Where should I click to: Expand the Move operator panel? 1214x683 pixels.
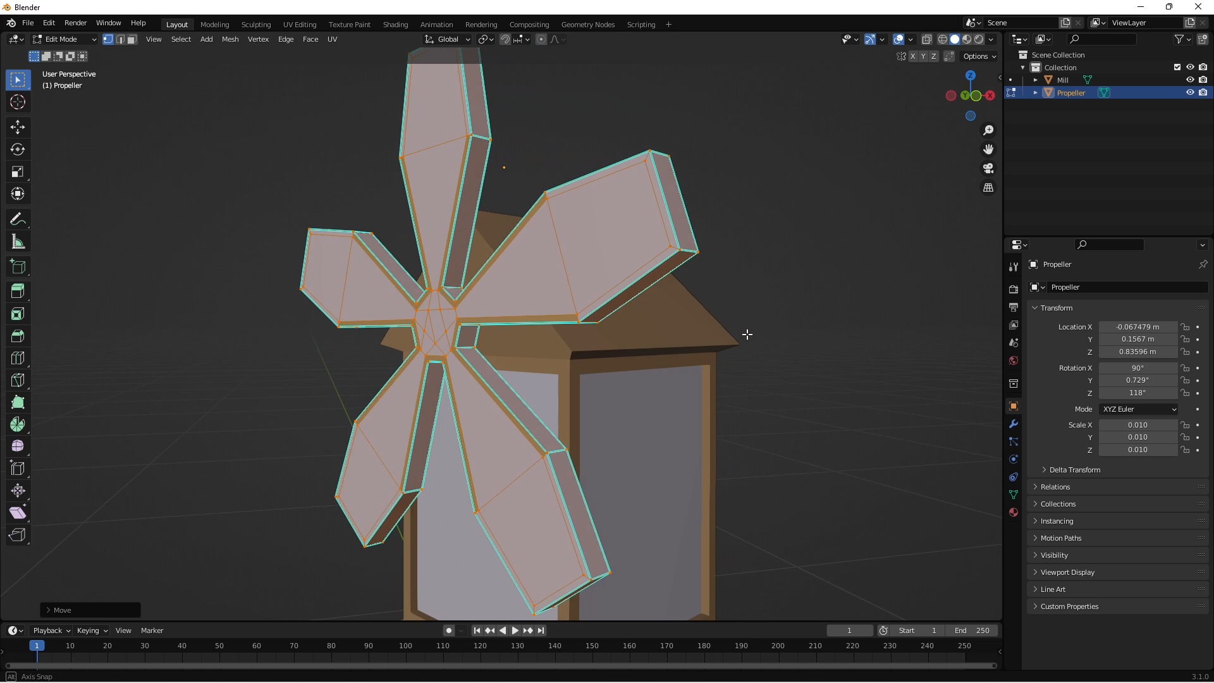90,610
